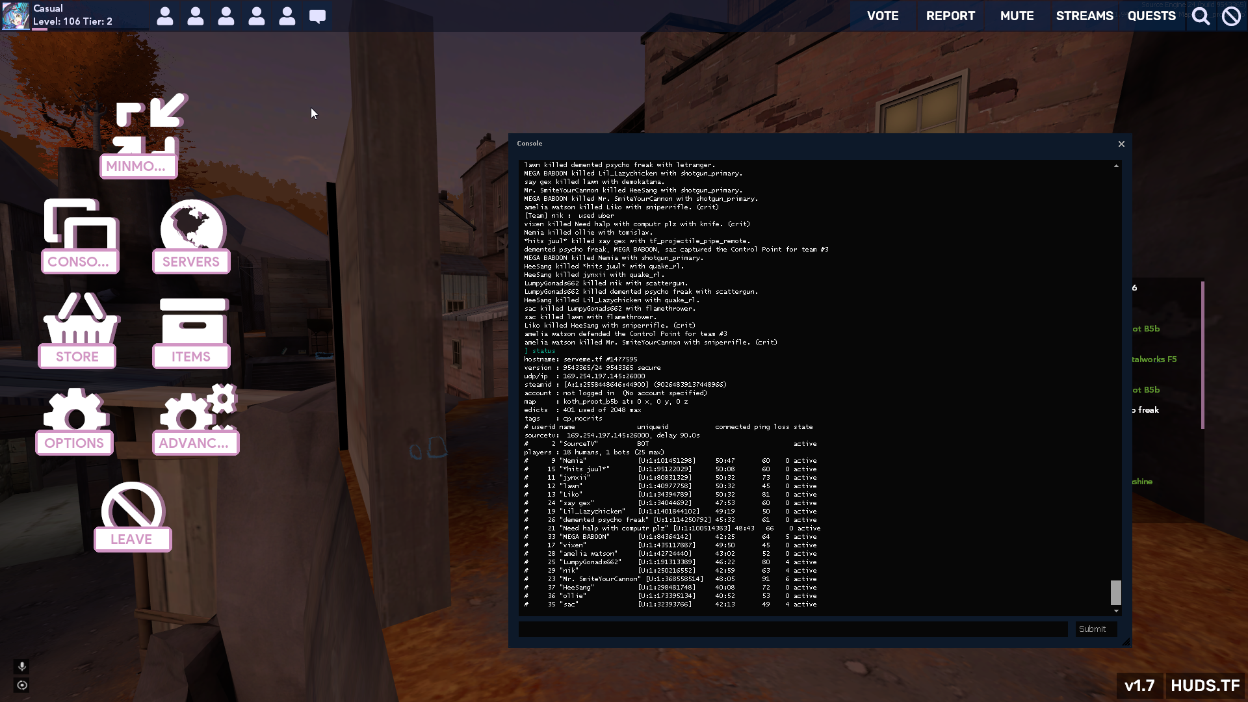Image resolution: width=1248 pixels, height=702 pixels.
Task: Open the chat bubble icon
Action: [x=317, y=16]
